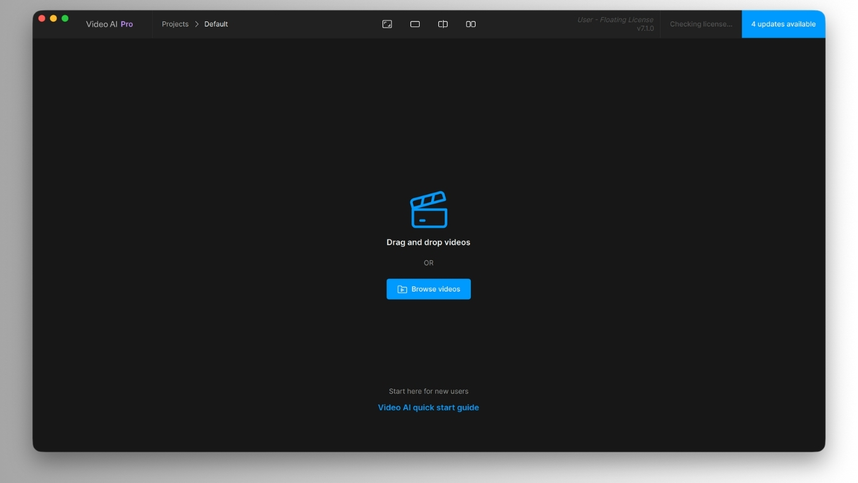Click the folder icon on Browse videos
This screenshot has width=858, height=483.
point(402,289)
